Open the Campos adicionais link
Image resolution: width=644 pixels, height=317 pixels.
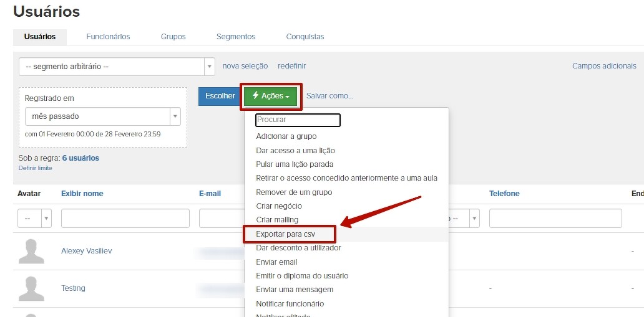[603, 66]
